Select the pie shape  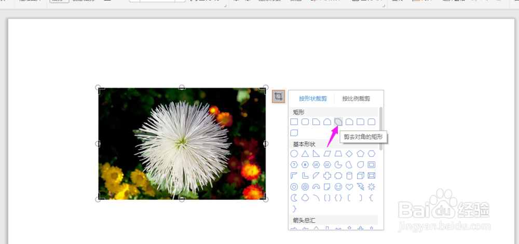(x=338, y=165)
